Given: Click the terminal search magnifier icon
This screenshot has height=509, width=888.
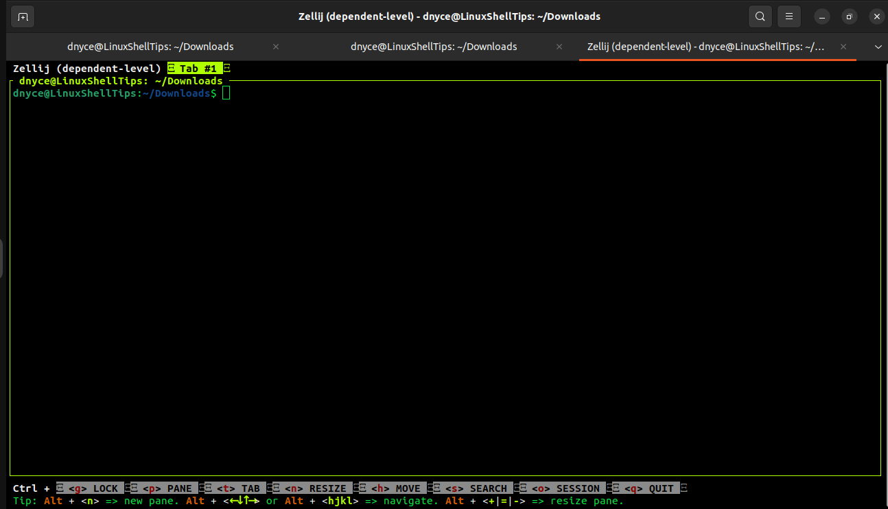Looking at the screenshot, I should tap(760, 16).
